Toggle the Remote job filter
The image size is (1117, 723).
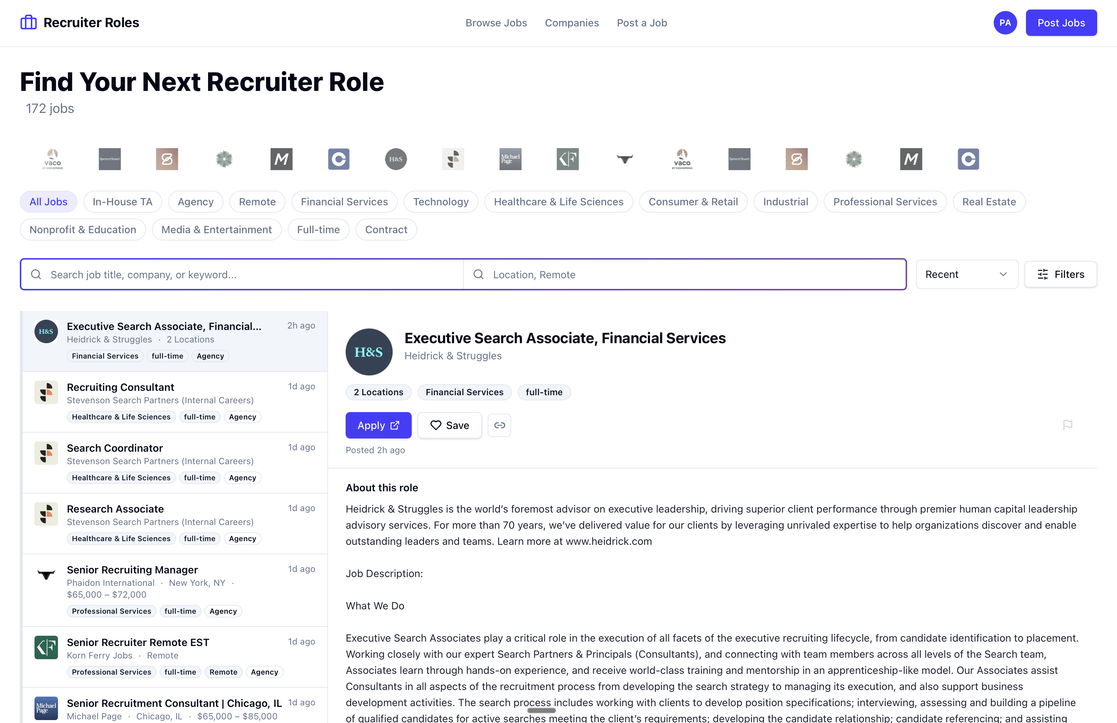257,201
